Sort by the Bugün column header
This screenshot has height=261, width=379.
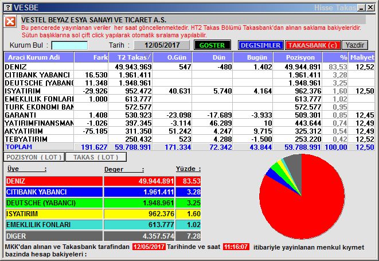point(253,57)
